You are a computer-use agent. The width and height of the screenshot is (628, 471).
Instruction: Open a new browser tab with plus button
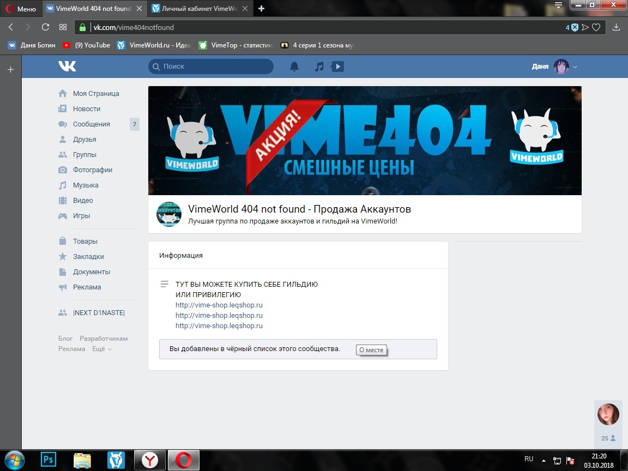pyautogui.click(x=262, y=8)
